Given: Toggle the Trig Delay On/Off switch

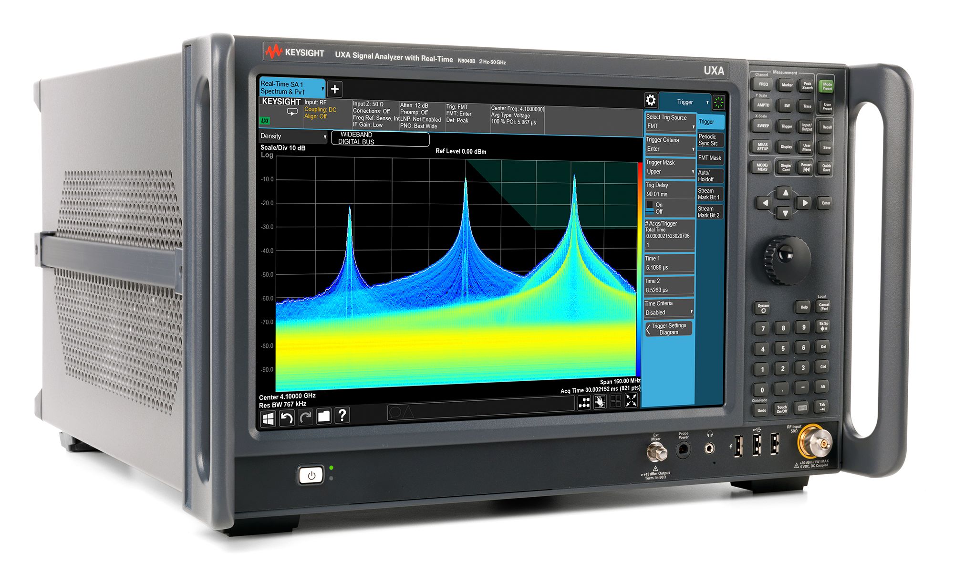Looking at the screenshot, I should (x=650, y=208).
